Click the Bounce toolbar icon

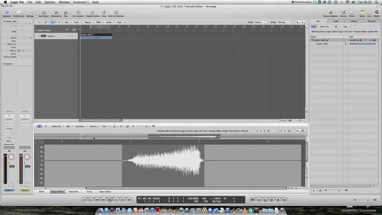point(343,14)
